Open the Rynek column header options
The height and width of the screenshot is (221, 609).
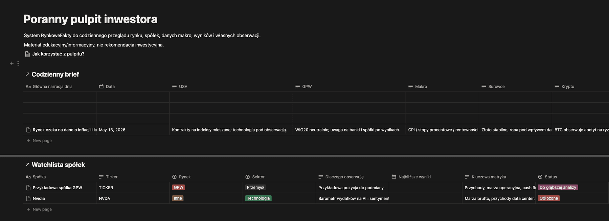(206, 177)
